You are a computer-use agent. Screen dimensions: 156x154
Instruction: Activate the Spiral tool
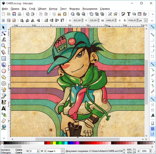coord(4,83)
